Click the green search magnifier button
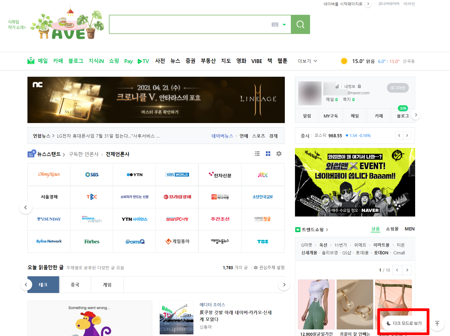The width and height of the screenshot is (450, 336). click(300, 24)
